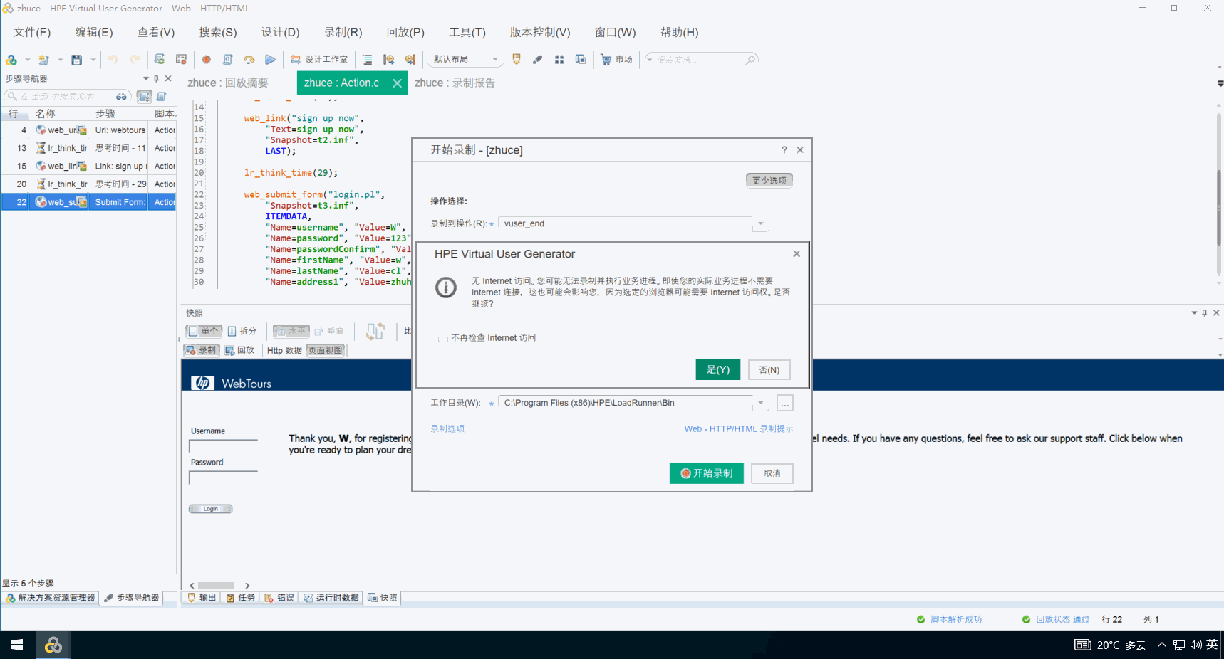This screenshot has height=659, width=1224.
Task: Open Design Studio from the toolbar
Action: pyautogui.click(x=319, y=60)
